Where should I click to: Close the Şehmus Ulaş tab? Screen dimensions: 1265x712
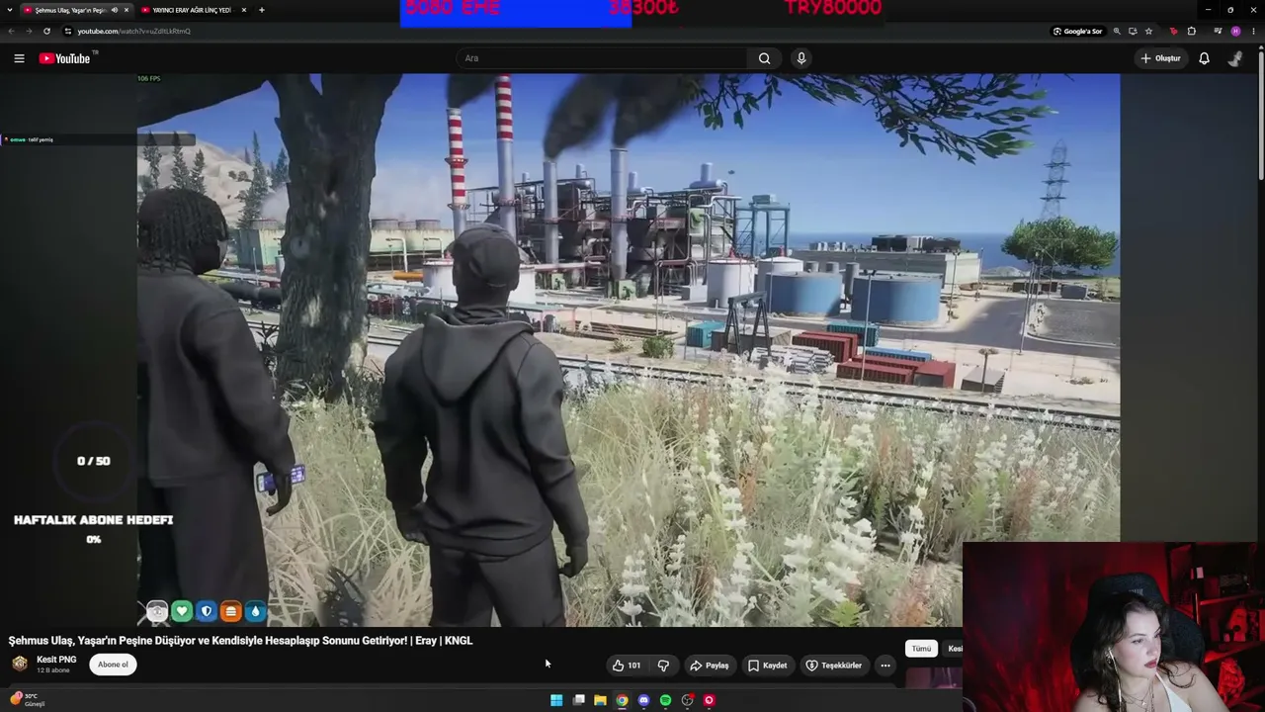pos(126,10)
